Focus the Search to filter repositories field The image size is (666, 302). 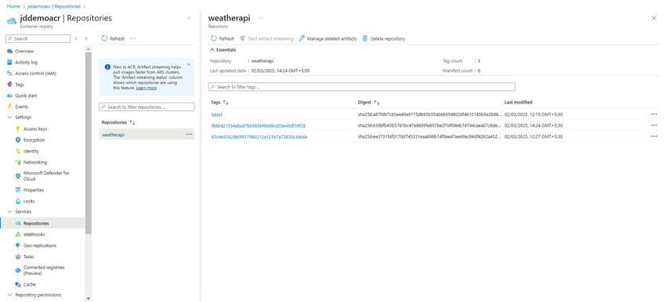(147, 107)
